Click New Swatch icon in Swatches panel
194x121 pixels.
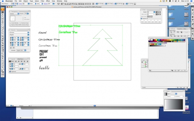[x=182, y=70]
